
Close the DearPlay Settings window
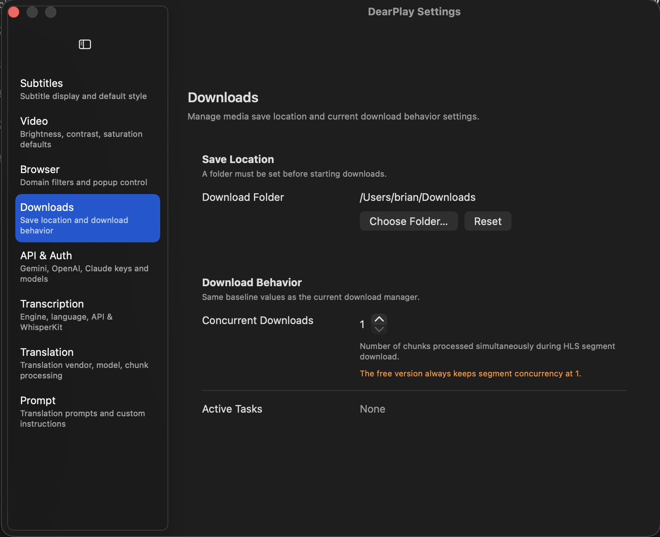[x=14, y=12]
